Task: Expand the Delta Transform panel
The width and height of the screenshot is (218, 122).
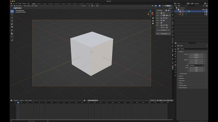Action: [184, 74]
